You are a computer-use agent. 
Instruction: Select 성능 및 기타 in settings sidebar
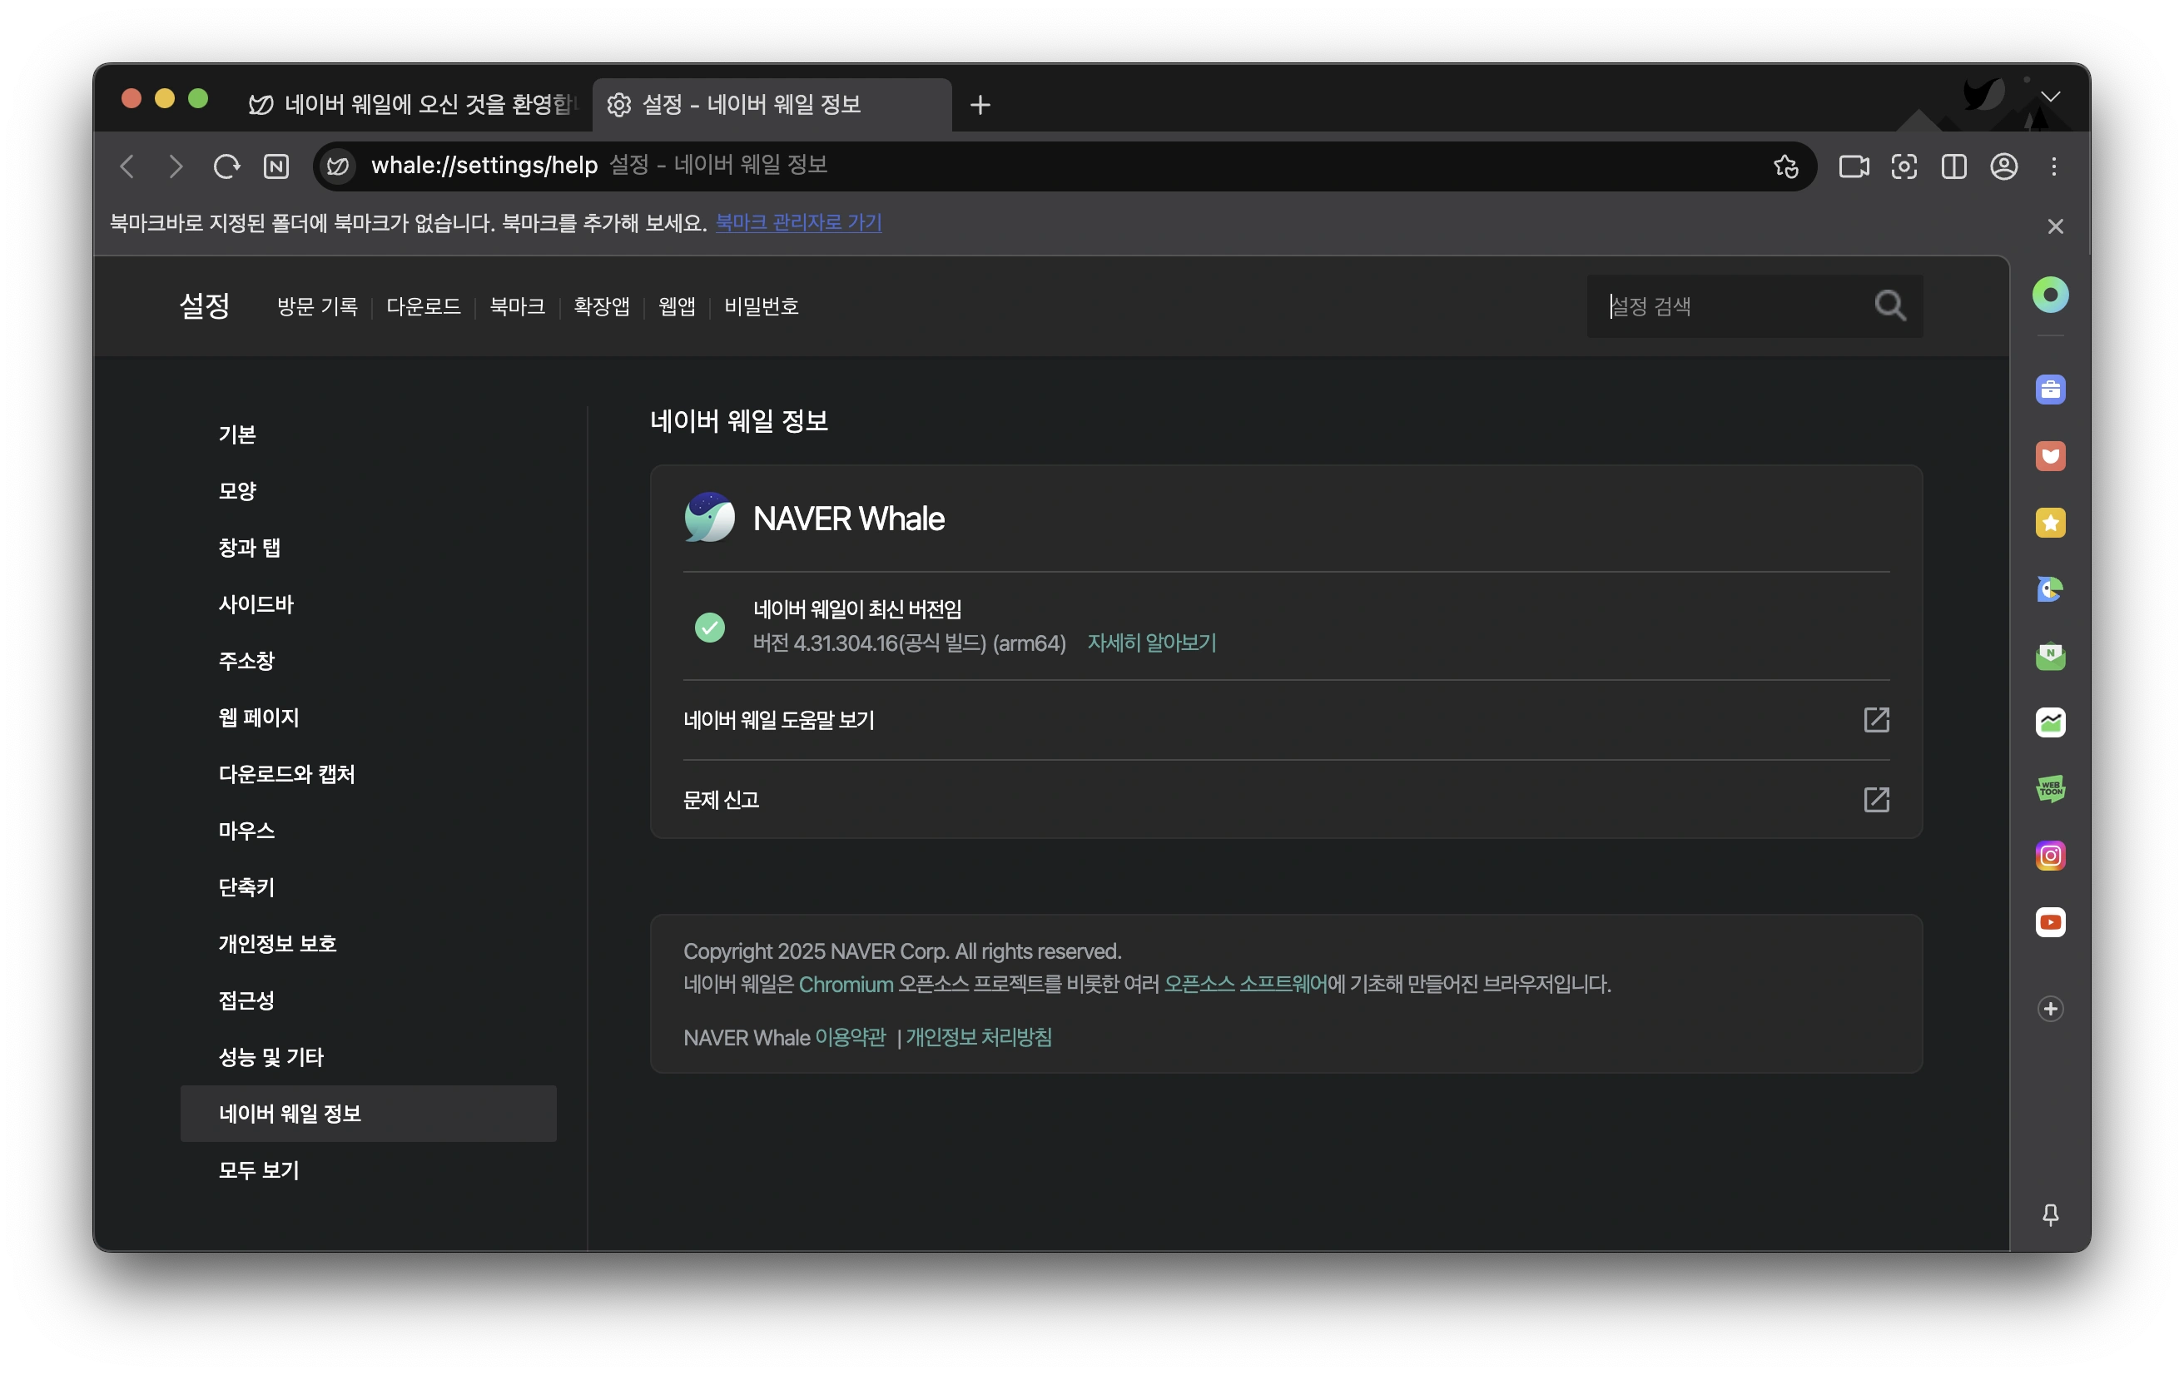[368, 1057]
